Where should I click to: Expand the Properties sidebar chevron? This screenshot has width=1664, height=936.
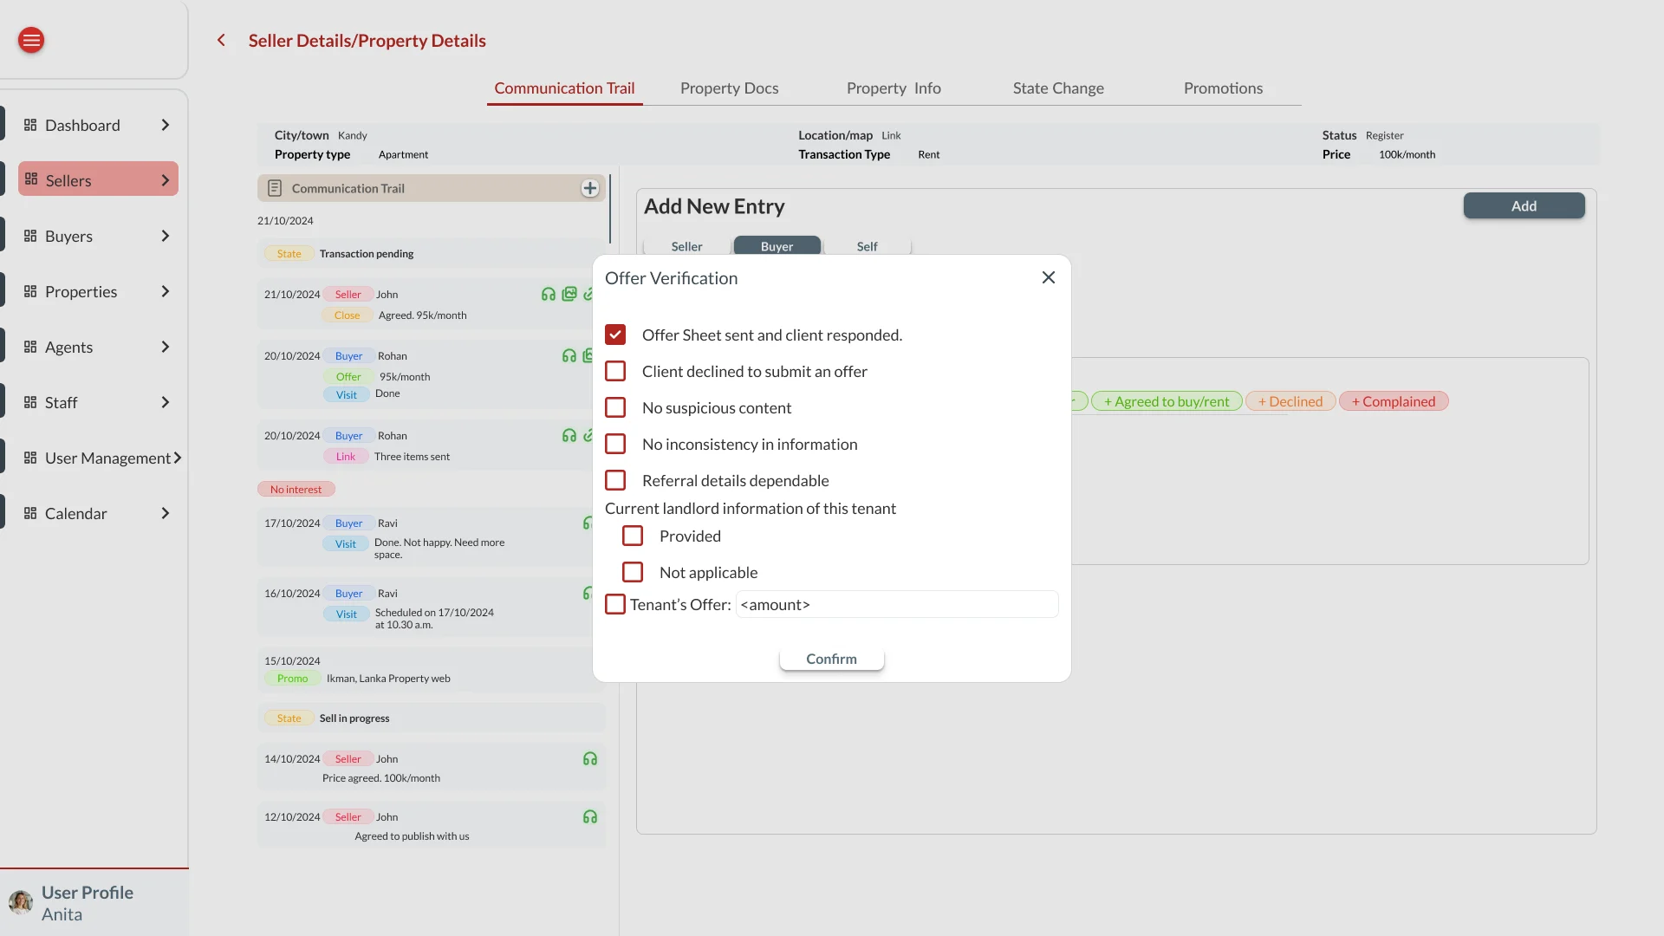pos(166,291)
